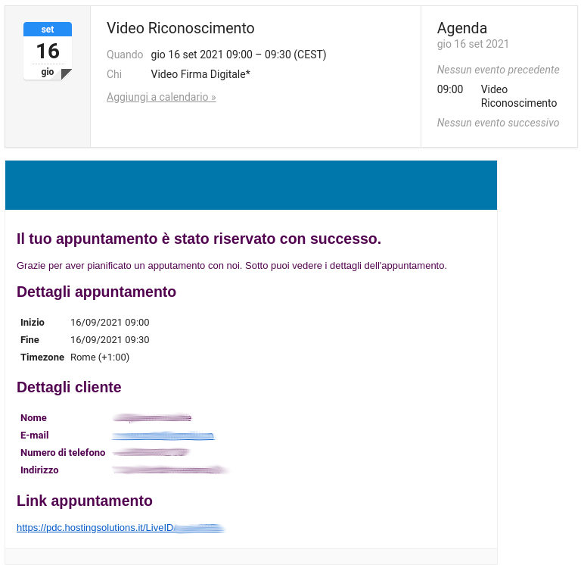Click the 'Nome' label

pos(33,417)
